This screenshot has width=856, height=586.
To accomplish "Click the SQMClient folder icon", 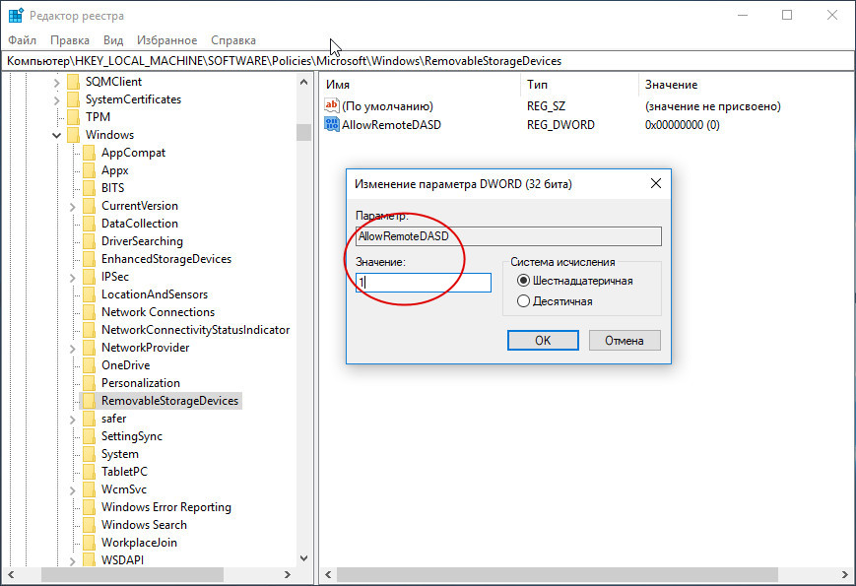I will click(73, 82).
